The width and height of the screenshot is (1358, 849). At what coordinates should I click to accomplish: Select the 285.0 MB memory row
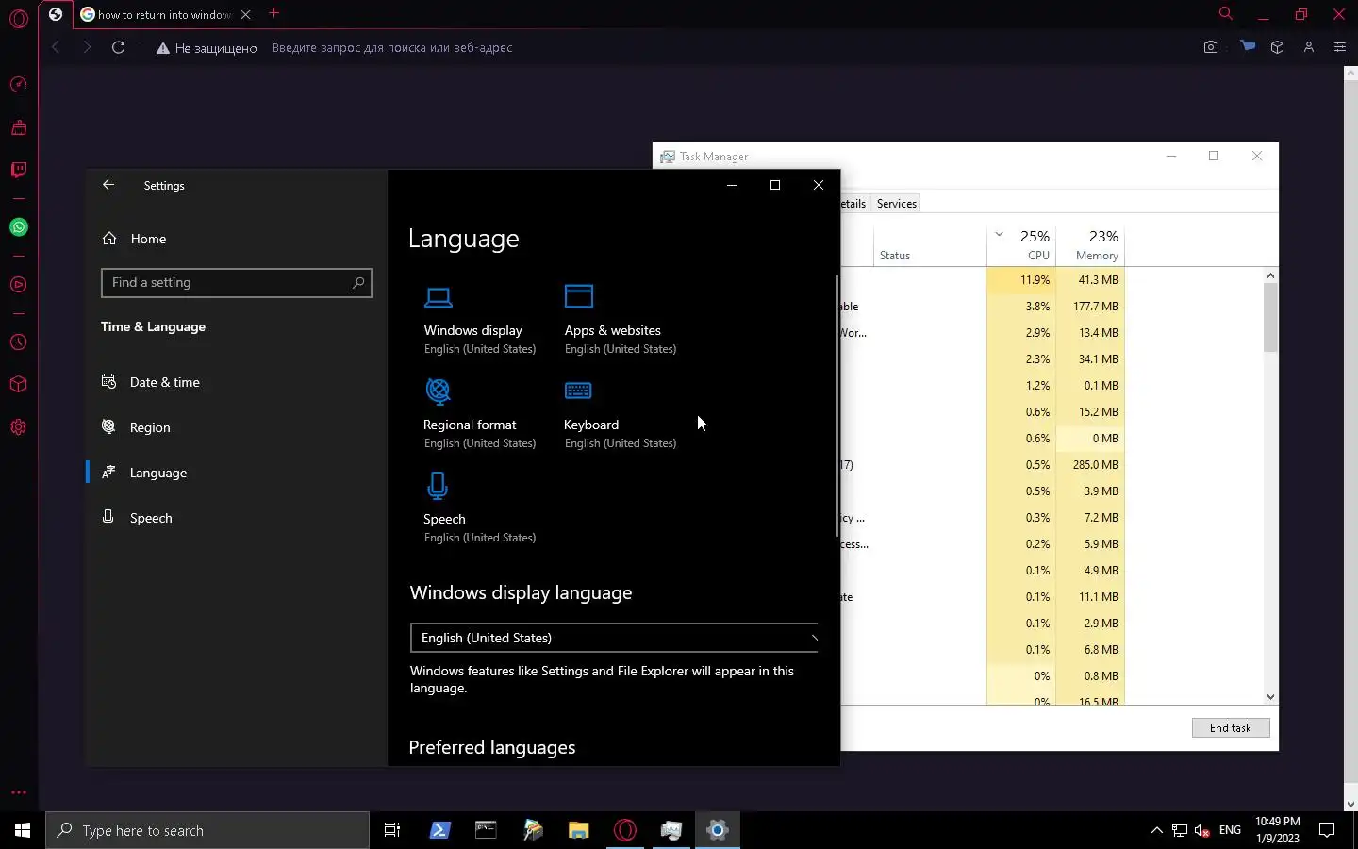pos(1090,465)
